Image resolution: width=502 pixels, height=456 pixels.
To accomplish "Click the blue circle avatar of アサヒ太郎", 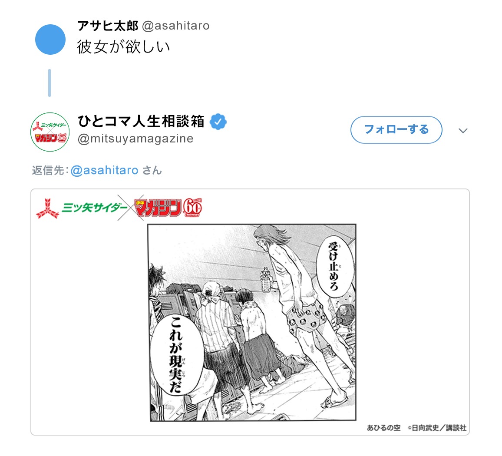I will coord(50,40).
